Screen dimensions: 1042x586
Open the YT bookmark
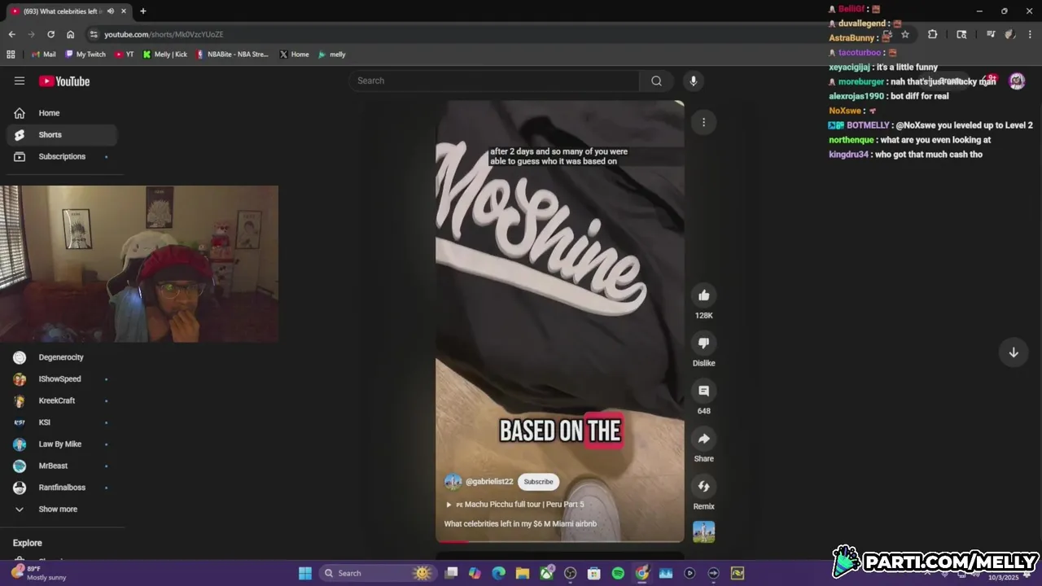pos(125,55)
